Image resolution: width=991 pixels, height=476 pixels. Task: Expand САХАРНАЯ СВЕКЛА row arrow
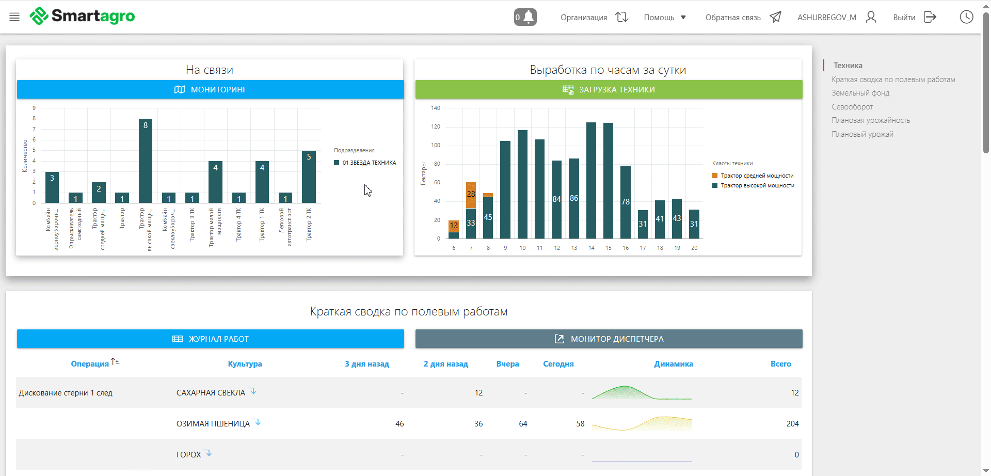(x=252, y=391)
